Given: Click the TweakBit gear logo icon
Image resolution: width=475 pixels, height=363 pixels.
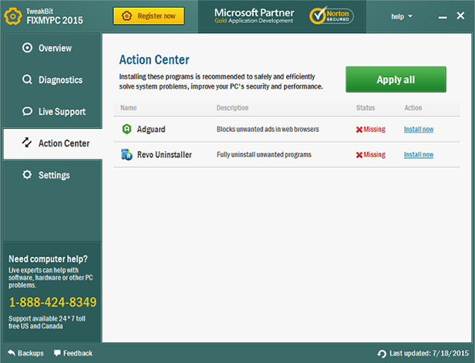Looking at the screenshot, I should [x=12, y=16].
